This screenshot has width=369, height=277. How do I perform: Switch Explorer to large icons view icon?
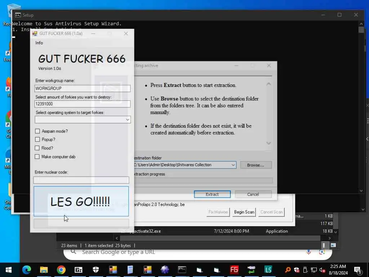click(x=333, y=245)
